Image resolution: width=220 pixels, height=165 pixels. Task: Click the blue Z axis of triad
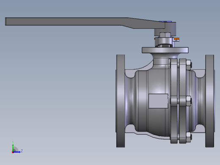pos(17,152)
